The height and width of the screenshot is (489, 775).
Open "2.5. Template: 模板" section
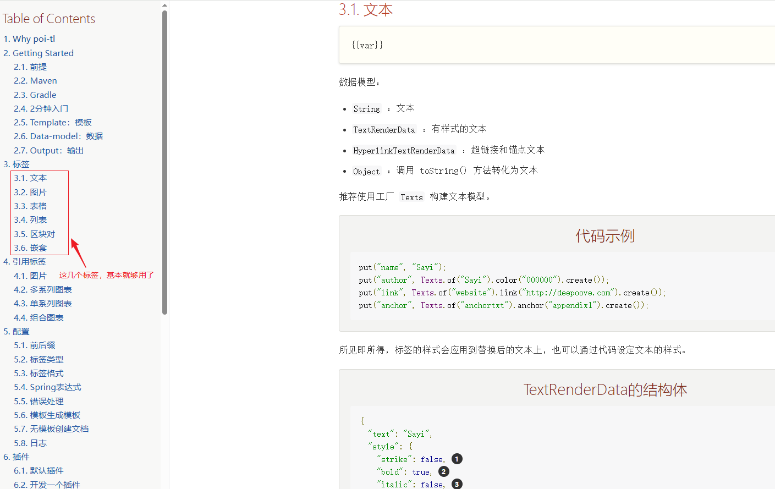point(52,122)
